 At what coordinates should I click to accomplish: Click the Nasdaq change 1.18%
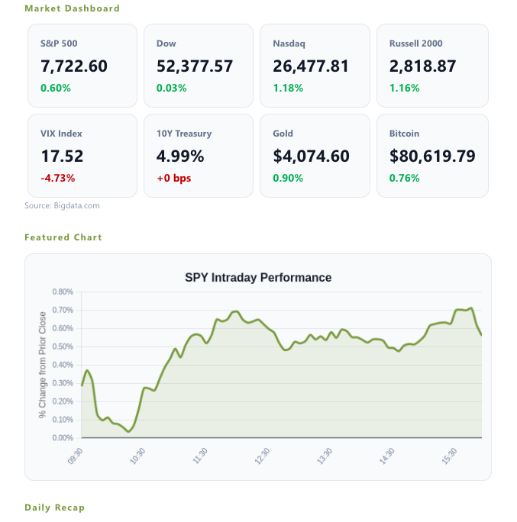pyautogui.click(x=288, y=88)
